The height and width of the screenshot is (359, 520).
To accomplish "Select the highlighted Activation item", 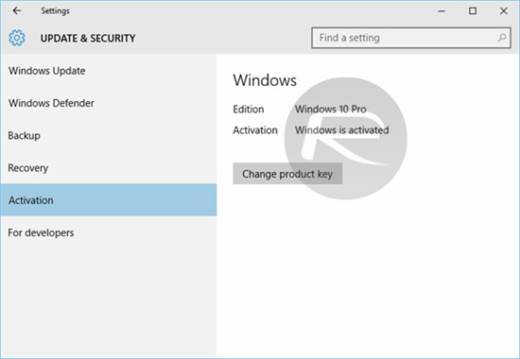I will [109, 200].
